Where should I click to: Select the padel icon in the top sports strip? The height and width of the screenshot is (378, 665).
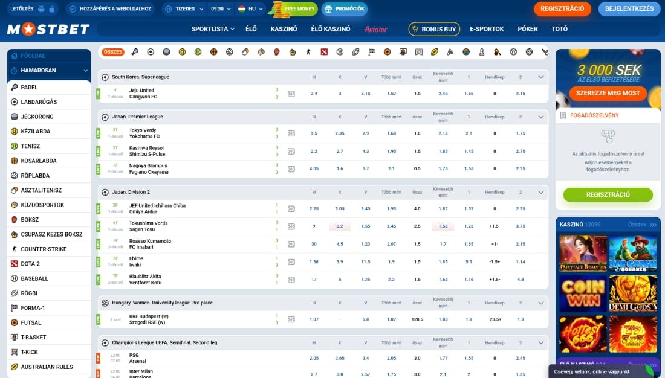click(x=135, y=52)
